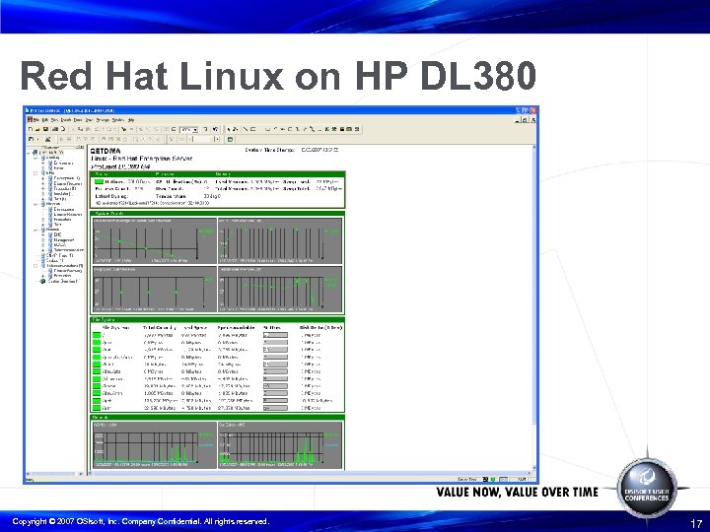Click the Open file toolbar icon
This screenshot has height=532, width=710.
(37, 129)
